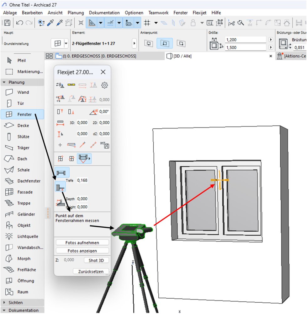Toggle window depth measurement mode in Flexijet
The image size is (307, 314).
pos(60,187)
